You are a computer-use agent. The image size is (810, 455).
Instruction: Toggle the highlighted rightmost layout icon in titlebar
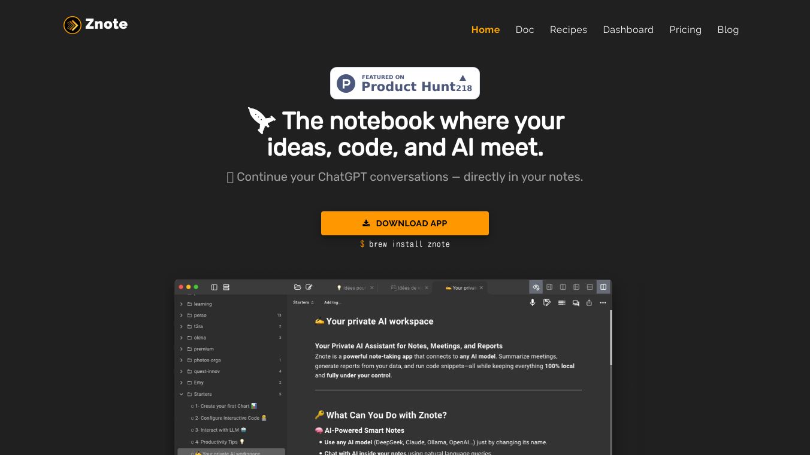(603, 287)
